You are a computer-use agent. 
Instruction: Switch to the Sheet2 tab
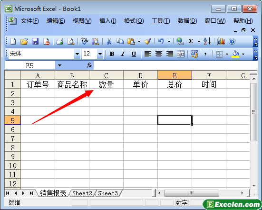click(x=82, y=193)
